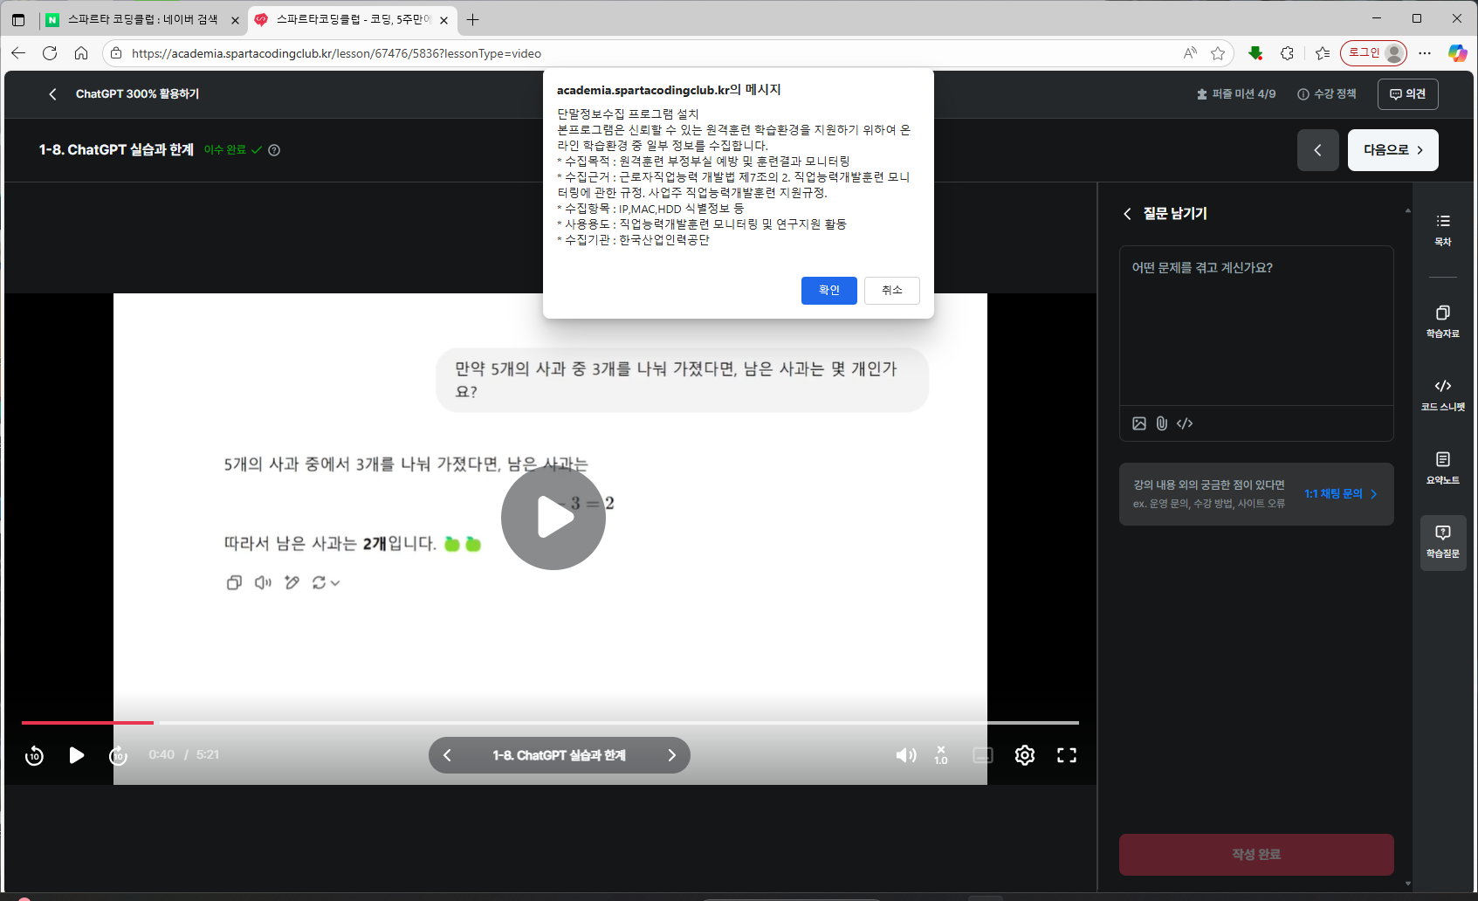
Task: Open the 수강 정책 link
Action: coord(1327,94)
